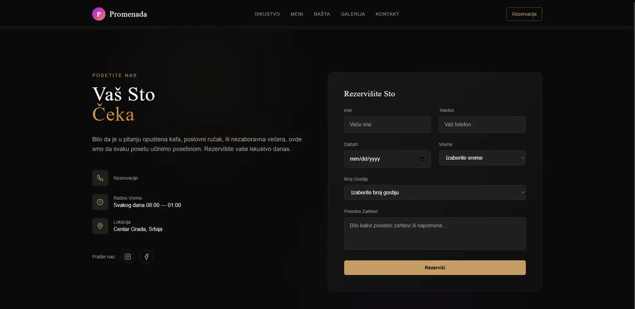Open the Galerija navigation link
This screenshot has width=635, height=309.
click(352, 14)
